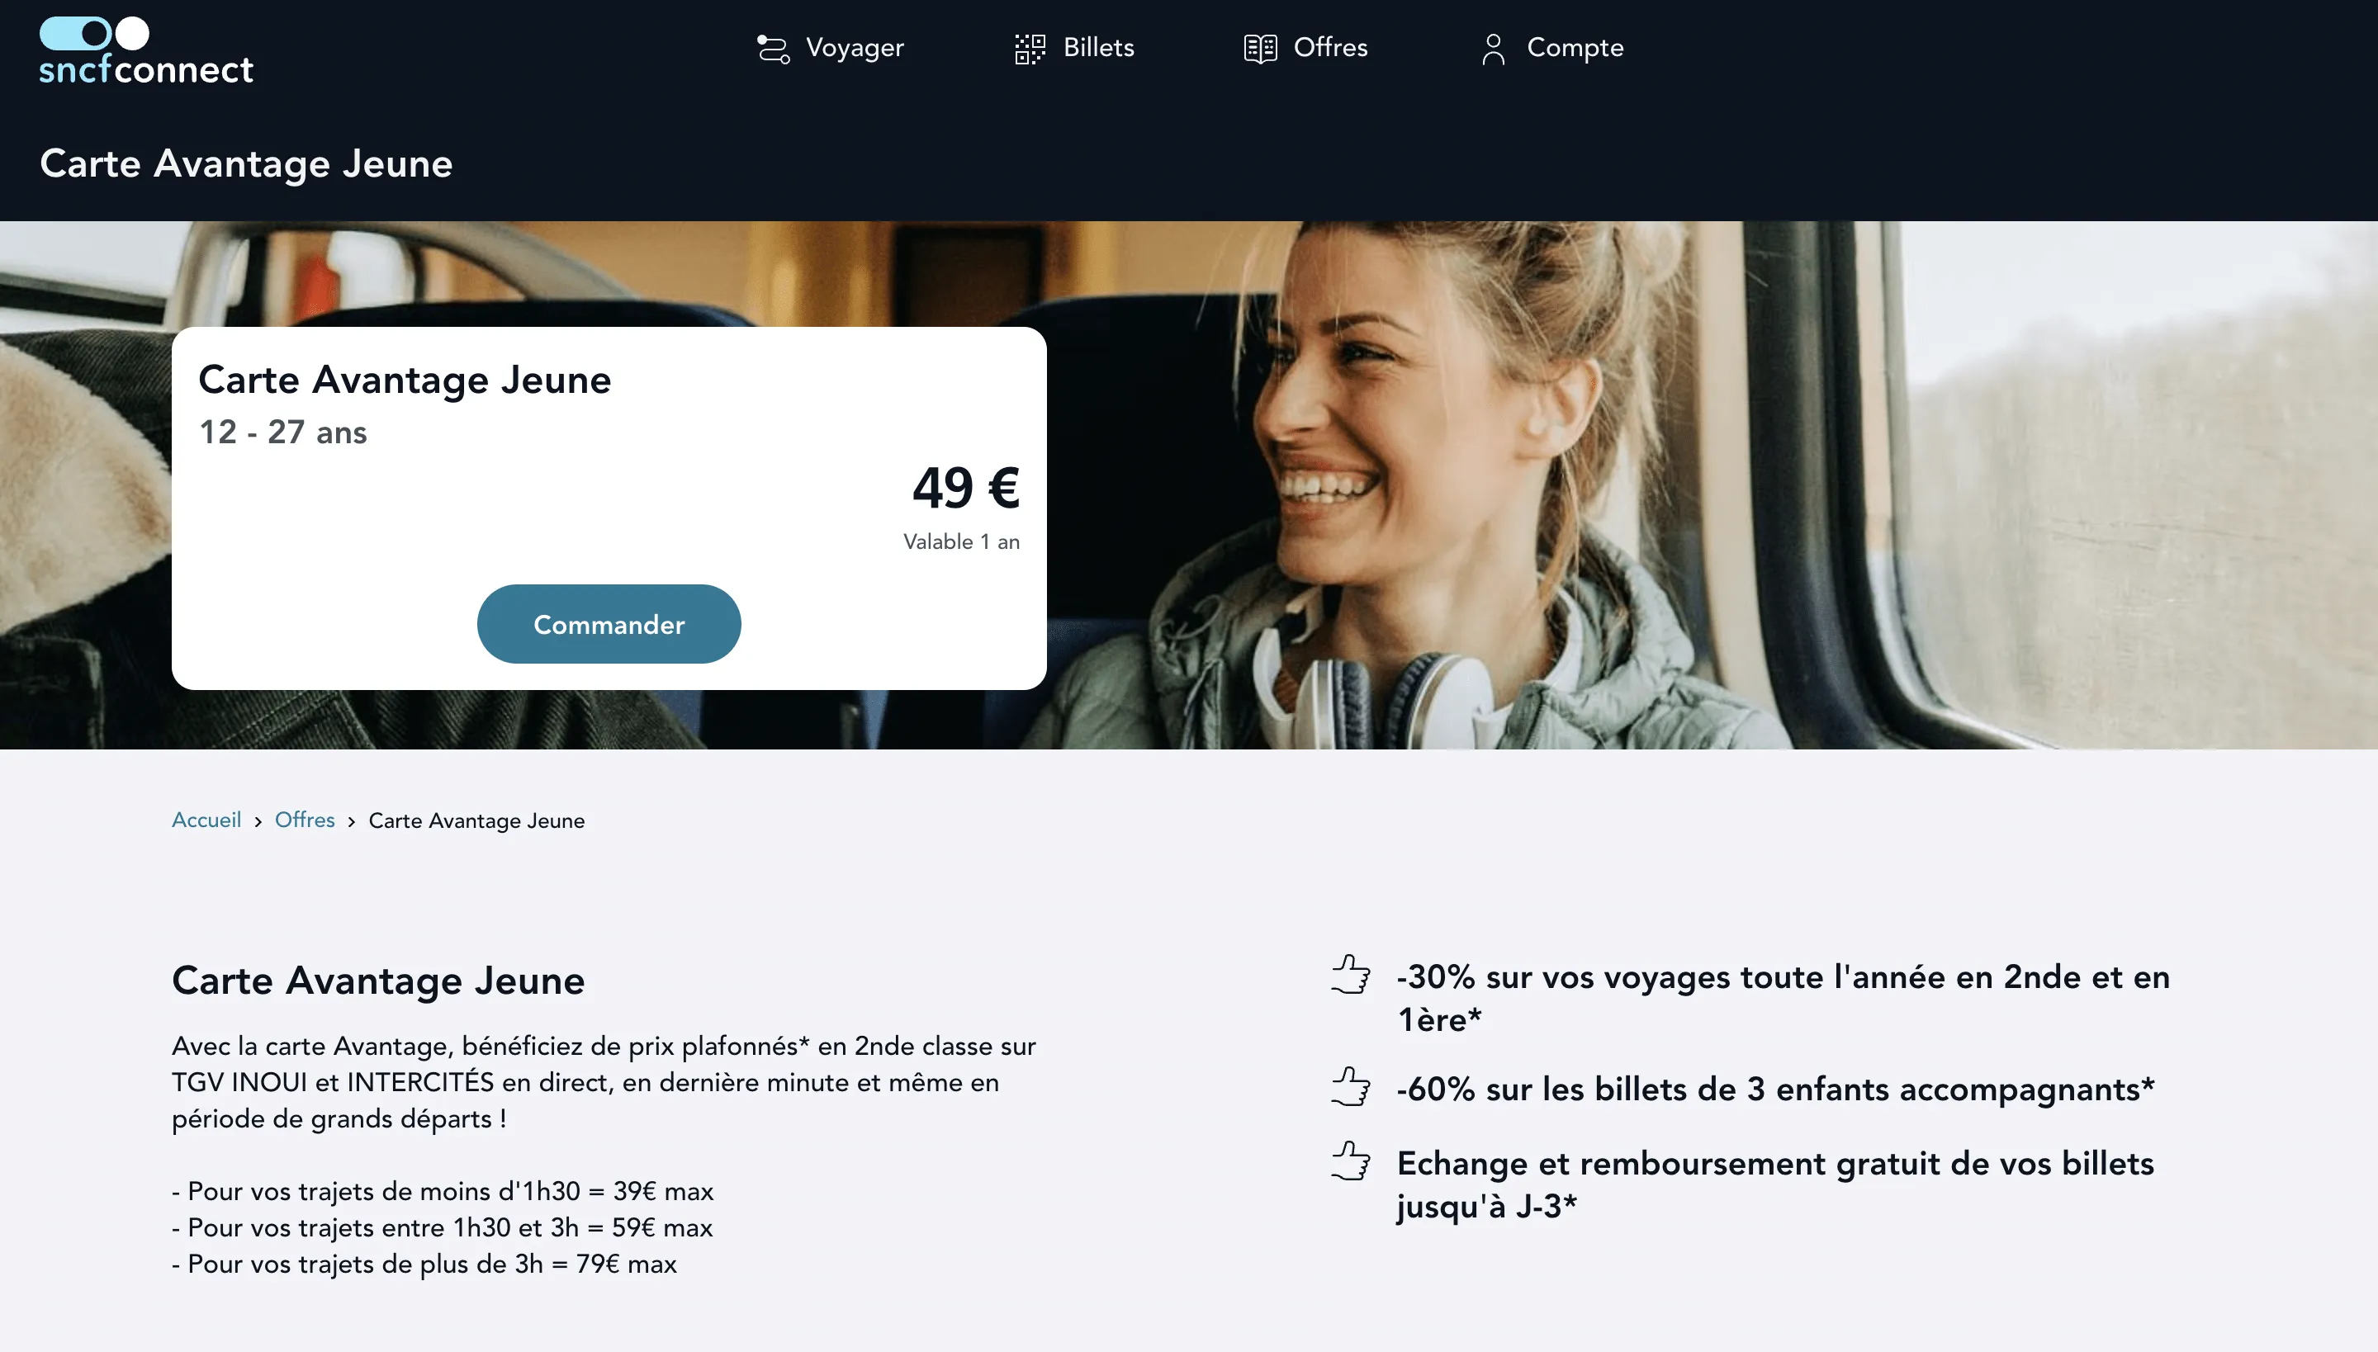The height and width of the screenshot is (1352, 2378).
Task: Click the thumbs-up icon beside -60% benefit
Action: pos(1351,1085)
